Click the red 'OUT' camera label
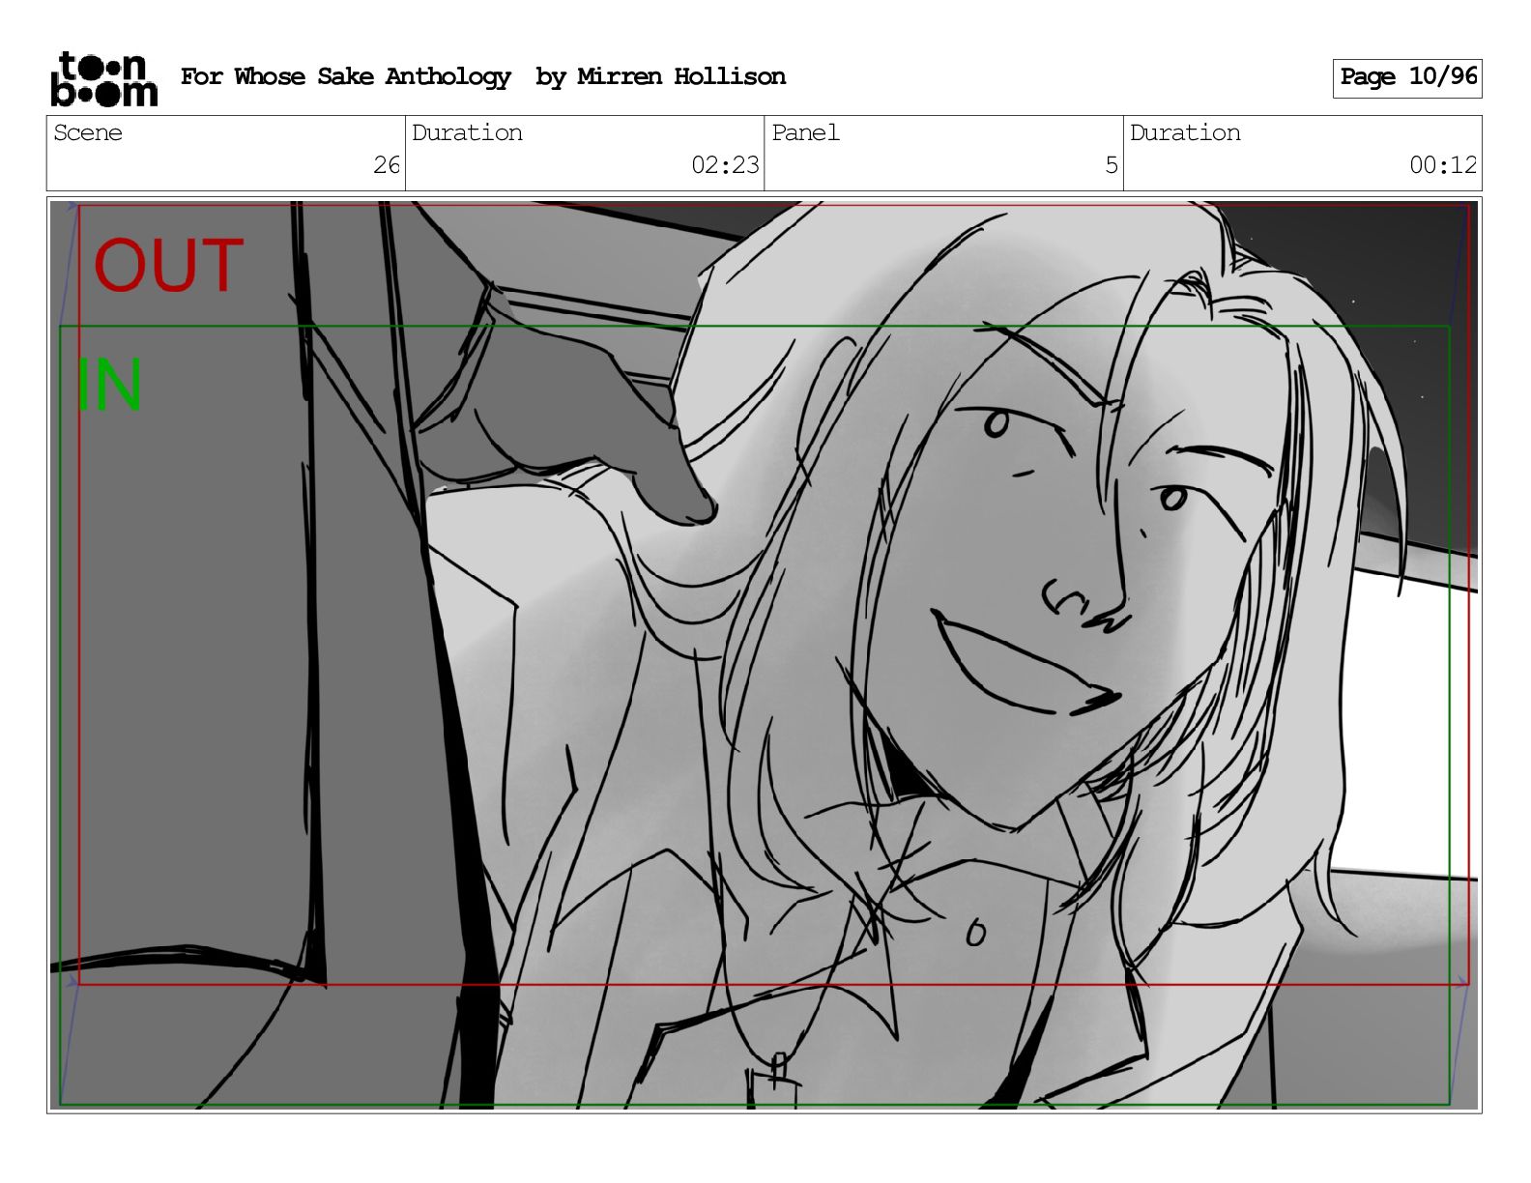Image resolution: width=1531 pixels, height=1183 pixels. click(x=168, y=265)
